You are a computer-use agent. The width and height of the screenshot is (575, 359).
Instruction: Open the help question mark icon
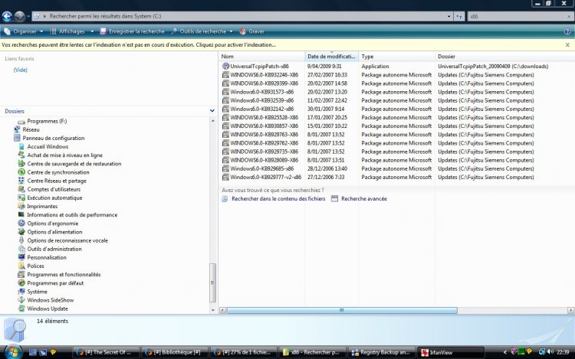567,31
